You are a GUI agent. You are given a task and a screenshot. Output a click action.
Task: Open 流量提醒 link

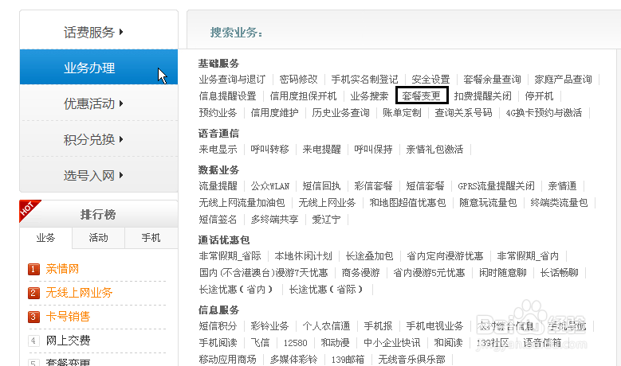tap(218, 186)
